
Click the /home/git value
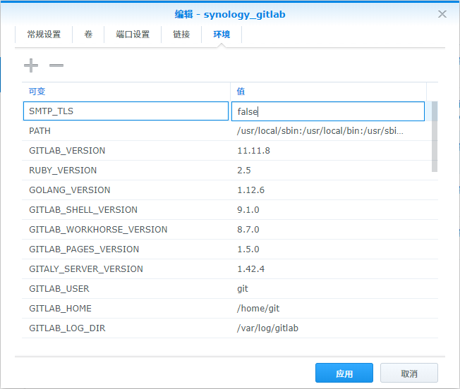coord(258,309)
